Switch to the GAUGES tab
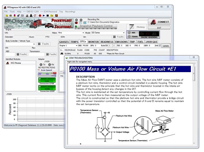This screenshot has width=204, height=152. pyautogui.click(x=64, y=42)
